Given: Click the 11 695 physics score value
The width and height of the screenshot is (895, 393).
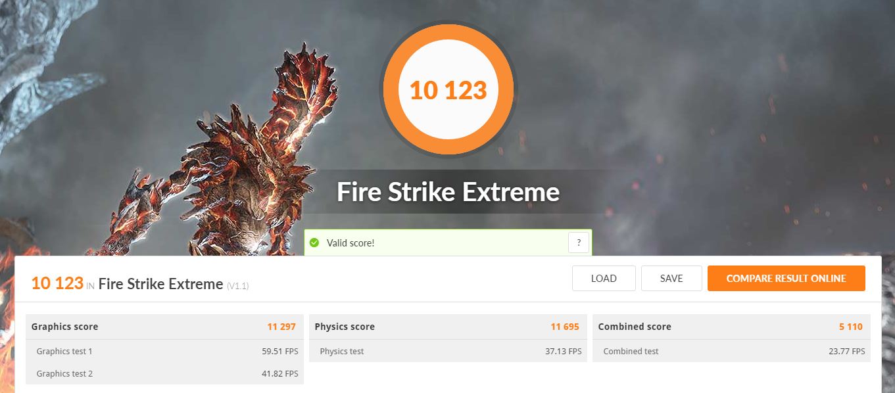Looking at the screenshot, I should [565, 327].
